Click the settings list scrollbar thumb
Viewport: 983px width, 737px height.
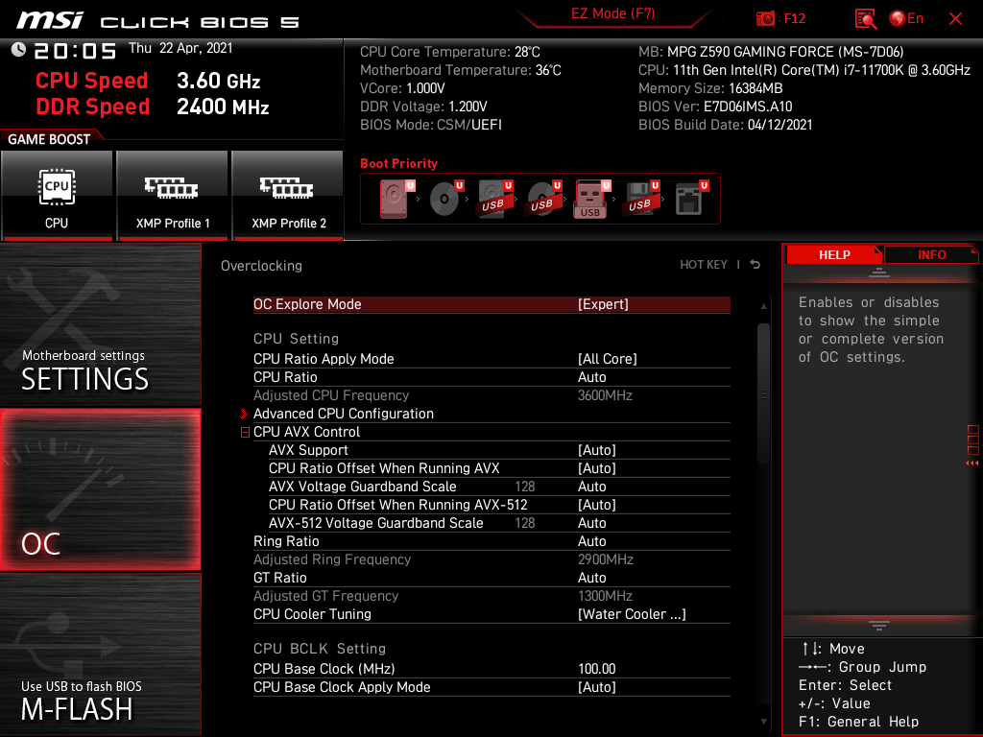(763, 393)
